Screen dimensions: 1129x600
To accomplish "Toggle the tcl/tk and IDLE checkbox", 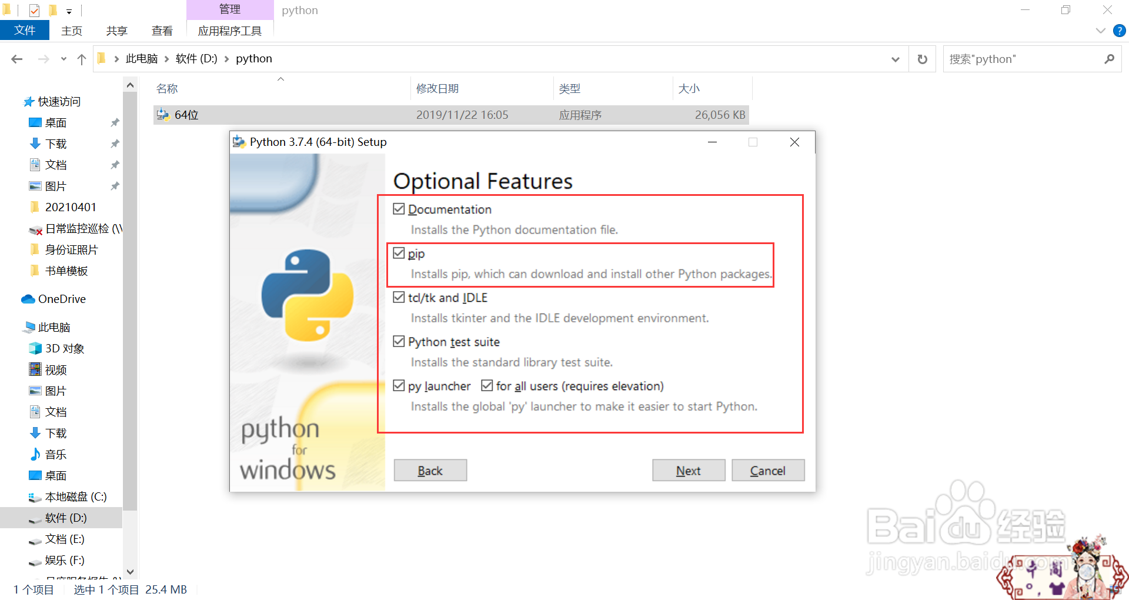I will [399, 297].
